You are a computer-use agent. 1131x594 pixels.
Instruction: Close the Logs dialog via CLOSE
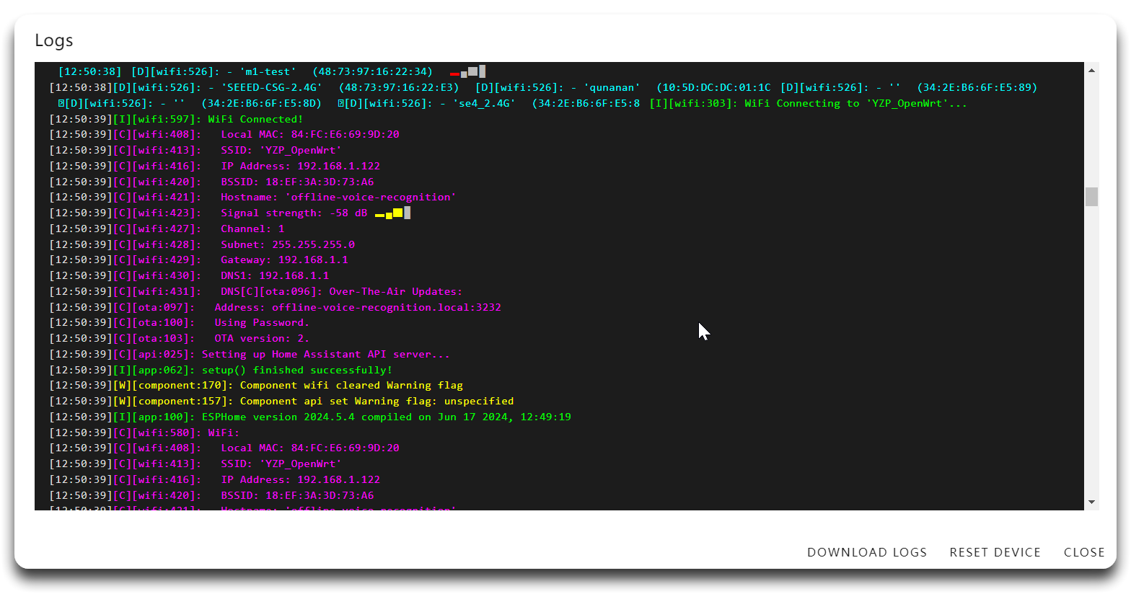click(1084, 552)
